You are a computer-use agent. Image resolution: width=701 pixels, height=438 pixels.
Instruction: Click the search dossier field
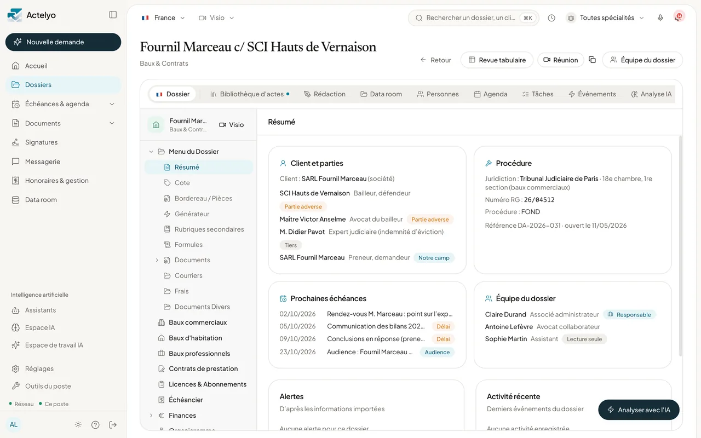click(474, 18)
